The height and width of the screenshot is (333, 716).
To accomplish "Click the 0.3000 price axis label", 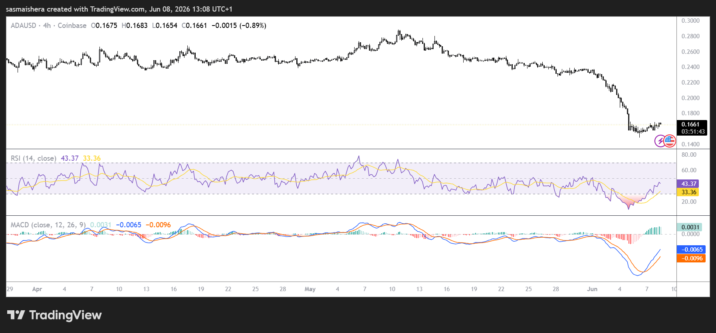I will pyautogui.click(x=690, y=21).
